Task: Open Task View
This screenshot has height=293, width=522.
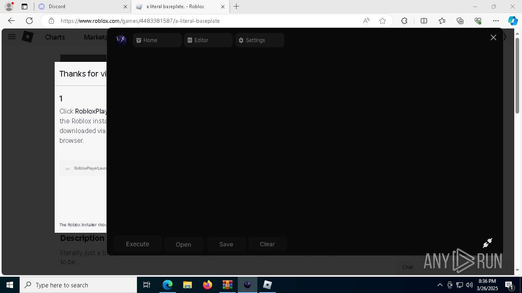Action: point(147,285)
